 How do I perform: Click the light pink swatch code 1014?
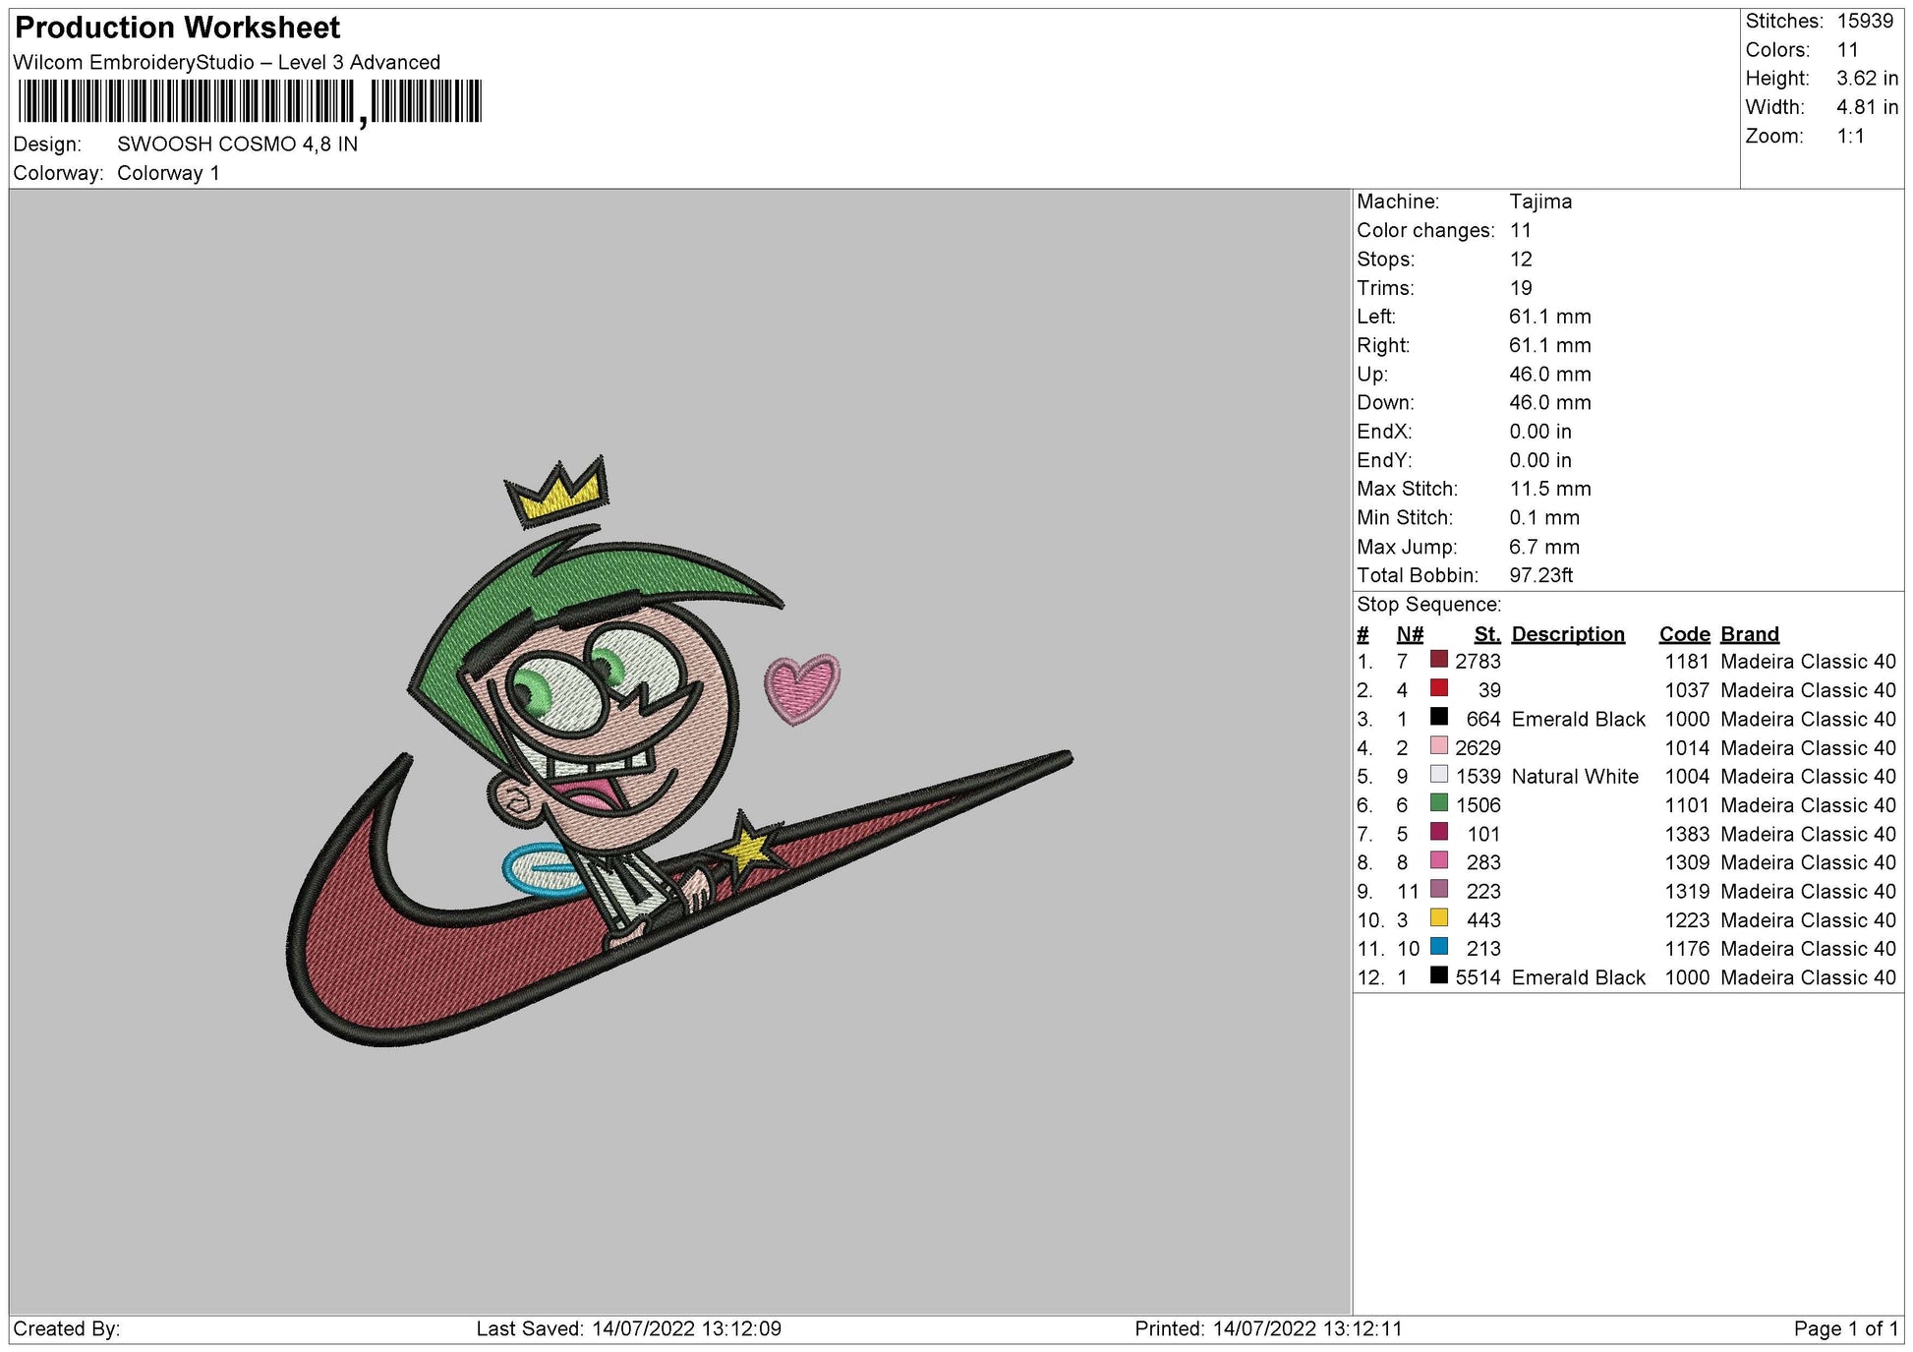(x=1439, y=746)
